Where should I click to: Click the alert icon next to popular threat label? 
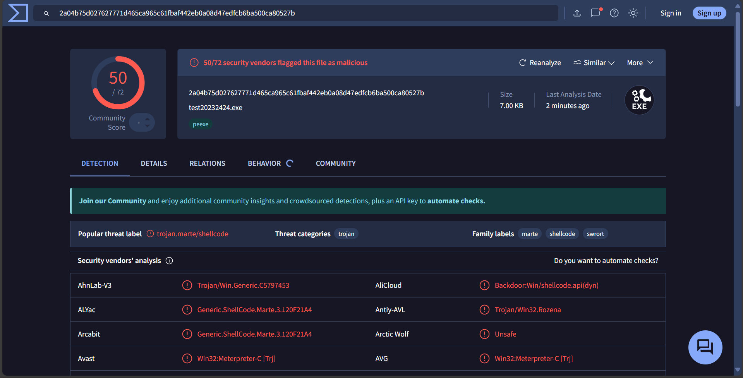tap(150, 234)
